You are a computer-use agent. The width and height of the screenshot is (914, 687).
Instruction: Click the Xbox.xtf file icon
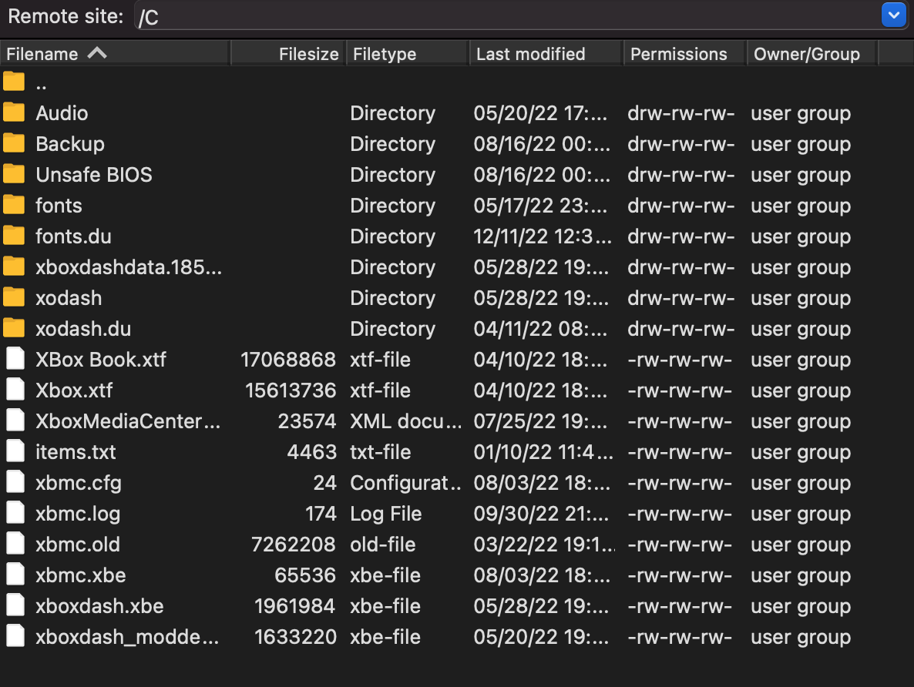click(15, 390)
